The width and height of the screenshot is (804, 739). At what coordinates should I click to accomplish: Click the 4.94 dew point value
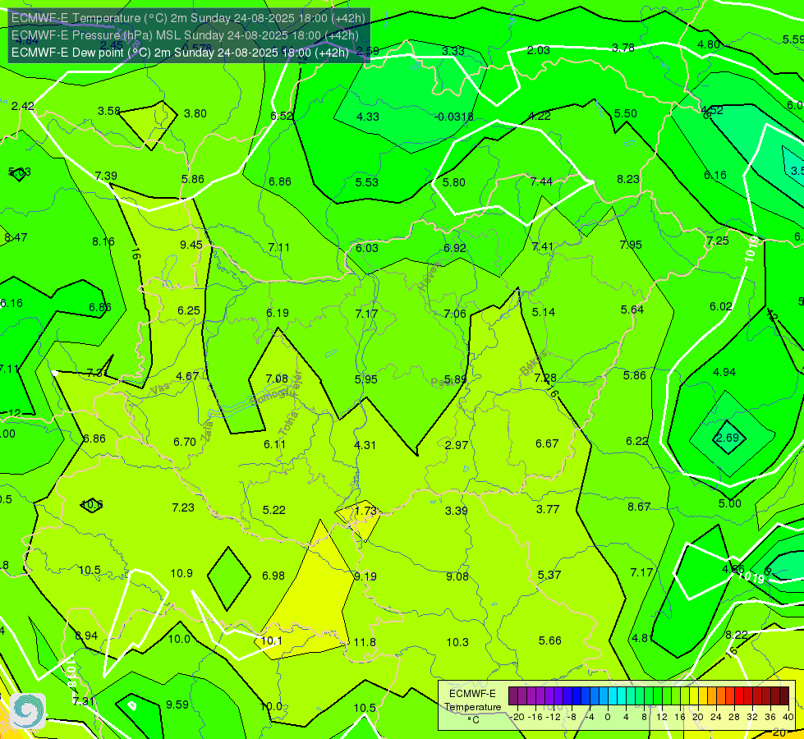click(x=724, y=372)
